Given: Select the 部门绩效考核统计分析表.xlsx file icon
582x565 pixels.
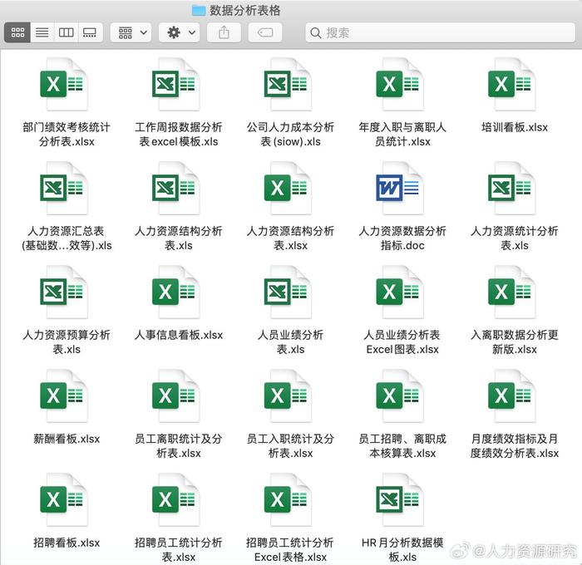Looking at the screenshot, I should click(x=63, y=85).
